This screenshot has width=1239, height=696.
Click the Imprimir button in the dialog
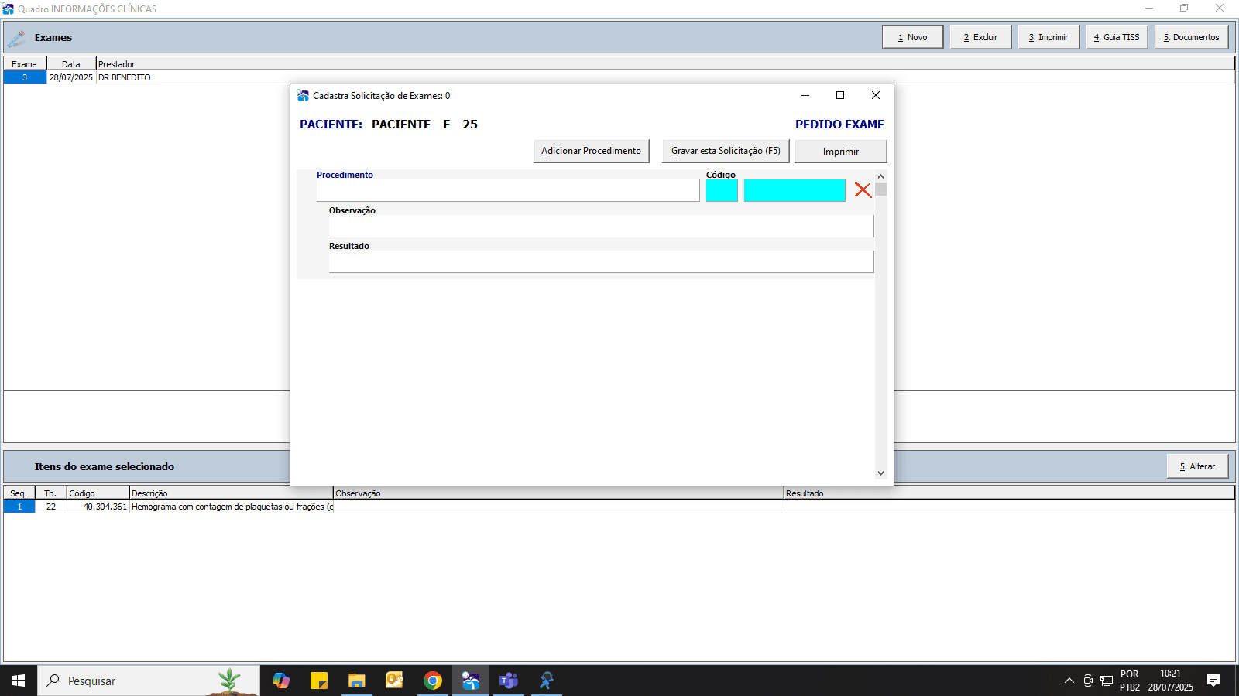tap(840, 152)
